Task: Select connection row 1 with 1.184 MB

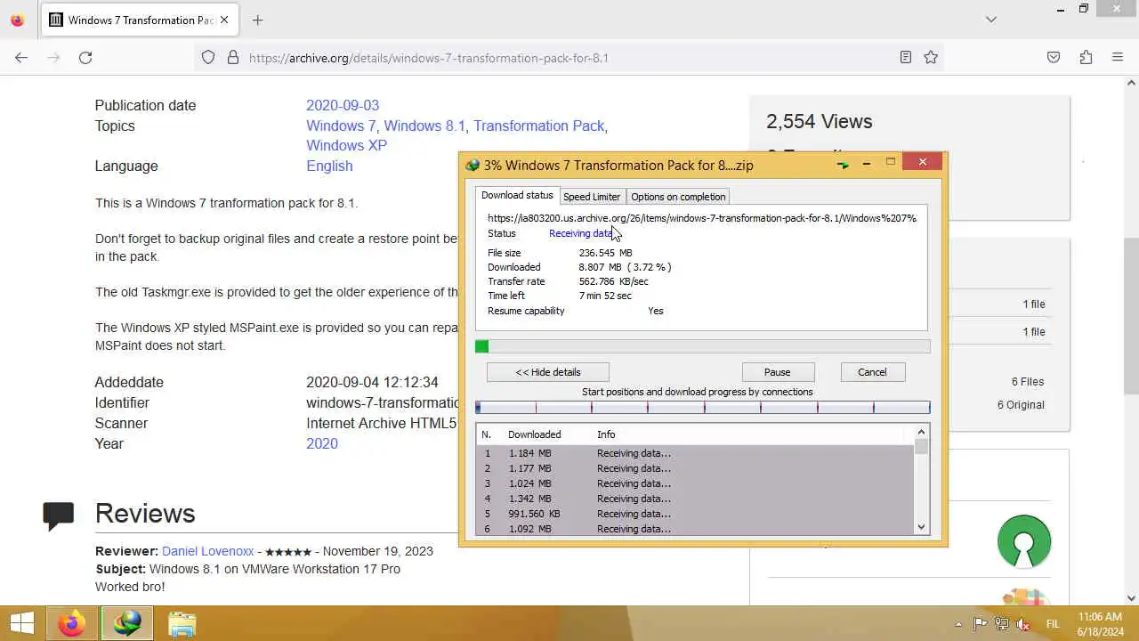Action: pyautogui.click(x=696, y=453)
